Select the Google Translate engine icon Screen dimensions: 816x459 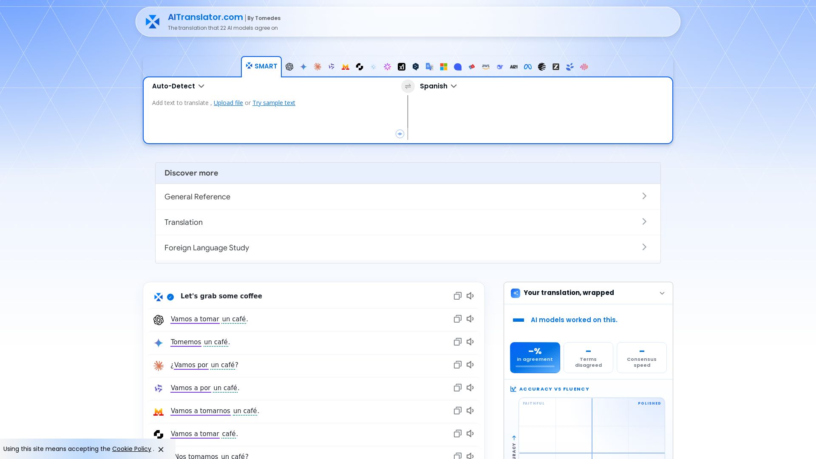pos(430,67)
